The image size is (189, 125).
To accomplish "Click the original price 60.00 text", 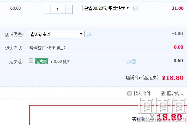I will [15, 8].
